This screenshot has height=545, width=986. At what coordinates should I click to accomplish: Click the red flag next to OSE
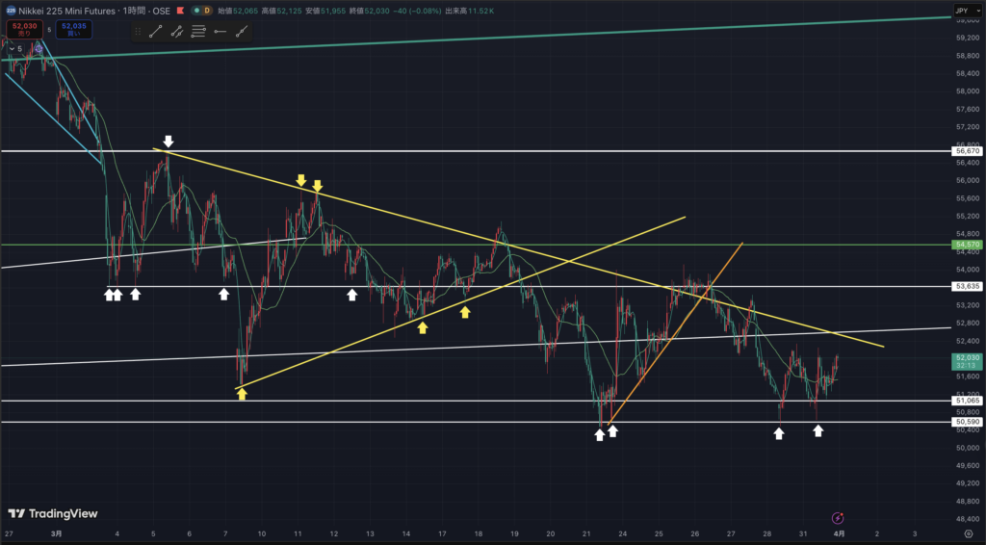click(x=179, y=10)
